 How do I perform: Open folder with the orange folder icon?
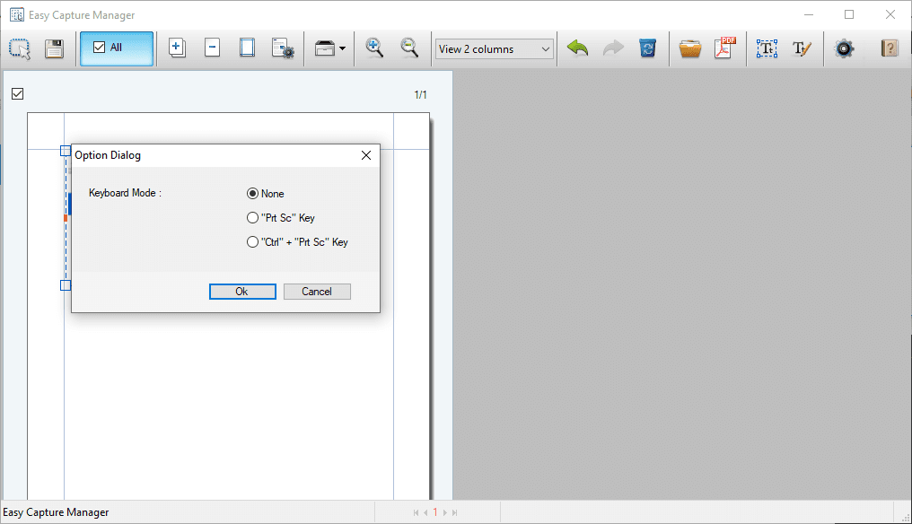(x=689, y=48)
